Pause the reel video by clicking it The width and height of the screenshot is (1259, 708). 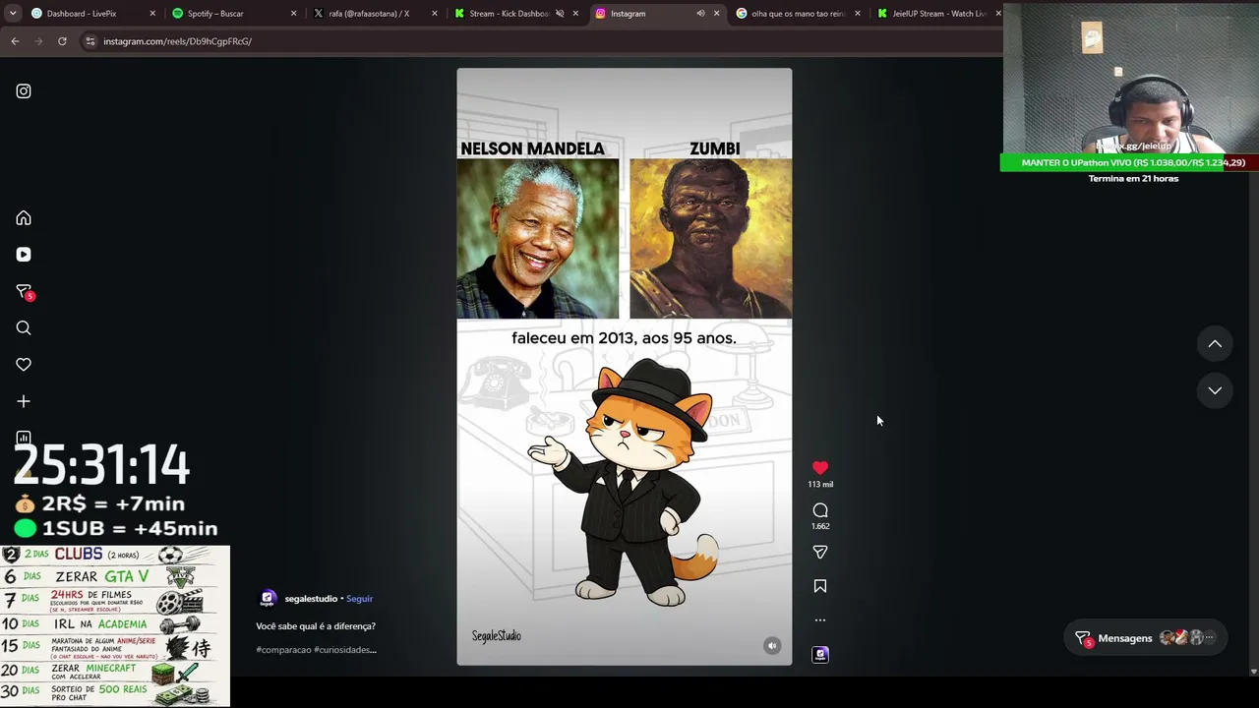pos(624,367)
